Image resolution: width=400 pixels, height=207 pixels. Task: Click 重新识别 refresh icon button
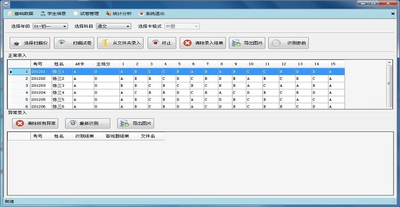pyautogui.click(x=88, y=123)
